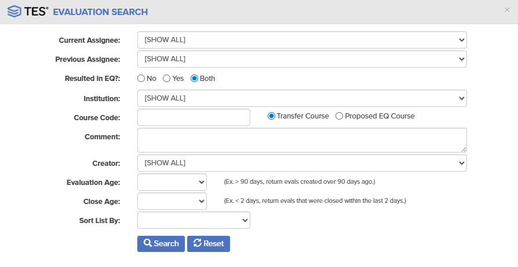This screenshot has width=518, height=267.
Task: Click the TES stacked-layers logo icon
Action: (x=14, y=12)
